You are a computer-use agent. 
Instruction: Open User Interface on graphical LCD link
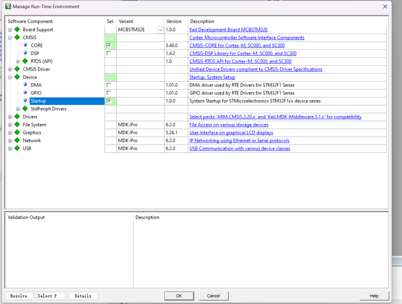pos(231,133)
